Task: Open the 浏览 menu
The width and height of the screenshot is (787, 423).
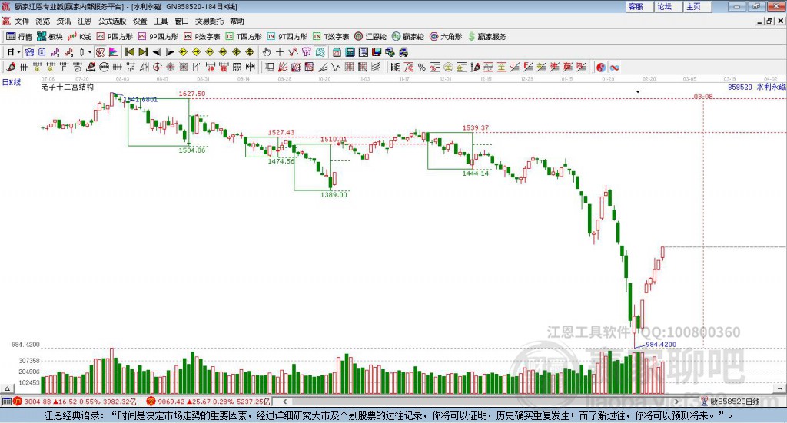Action: coord(43,21)
